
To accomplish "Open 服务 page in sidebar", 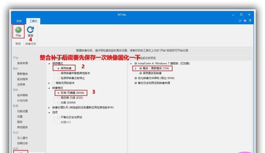I will (x=20, y=122).
